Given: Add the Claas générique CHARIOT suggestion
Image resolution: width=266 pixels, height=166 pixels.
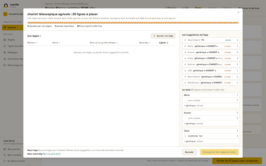Looking at the screenshot, I should pyautogui.click(x=211, y=58).
